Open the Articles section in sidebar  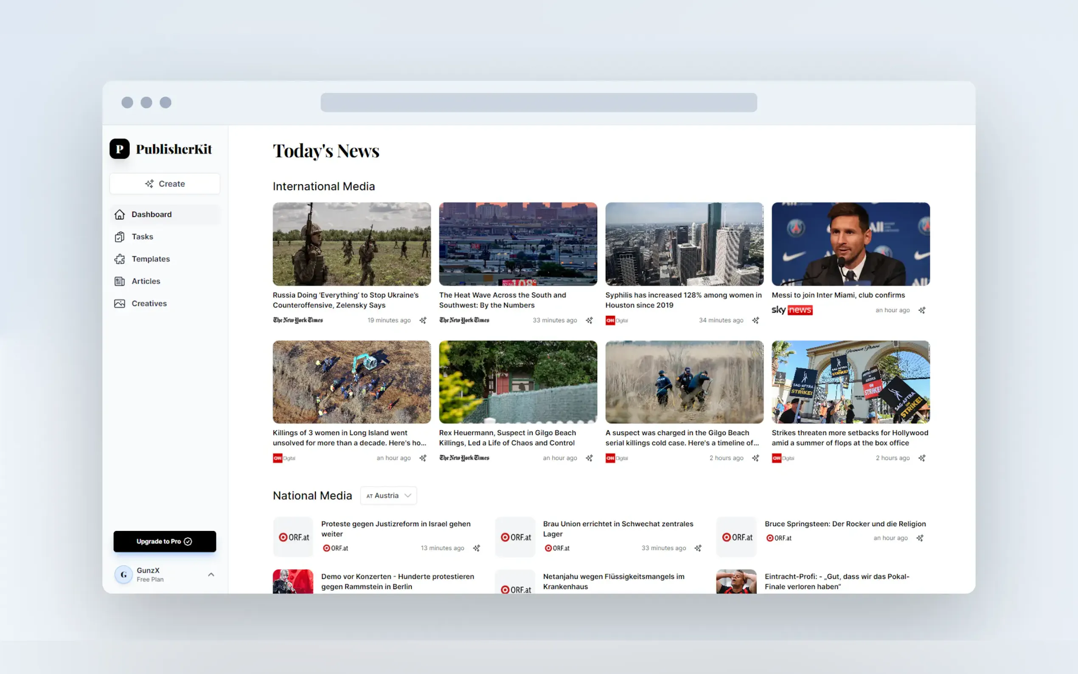coord(146,281)
